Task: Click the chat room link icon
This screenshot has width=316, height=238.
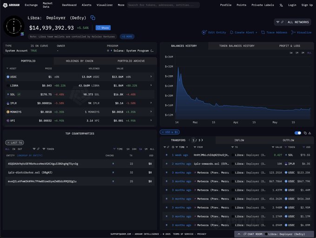Action: click(x=245, y=234)
